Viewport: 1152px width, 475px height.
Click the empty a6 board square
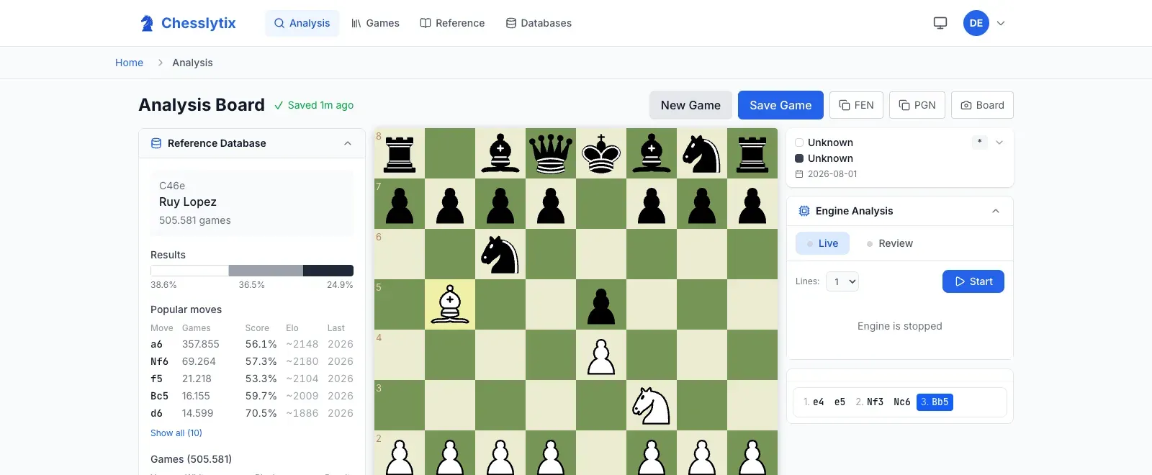point(400,254)
